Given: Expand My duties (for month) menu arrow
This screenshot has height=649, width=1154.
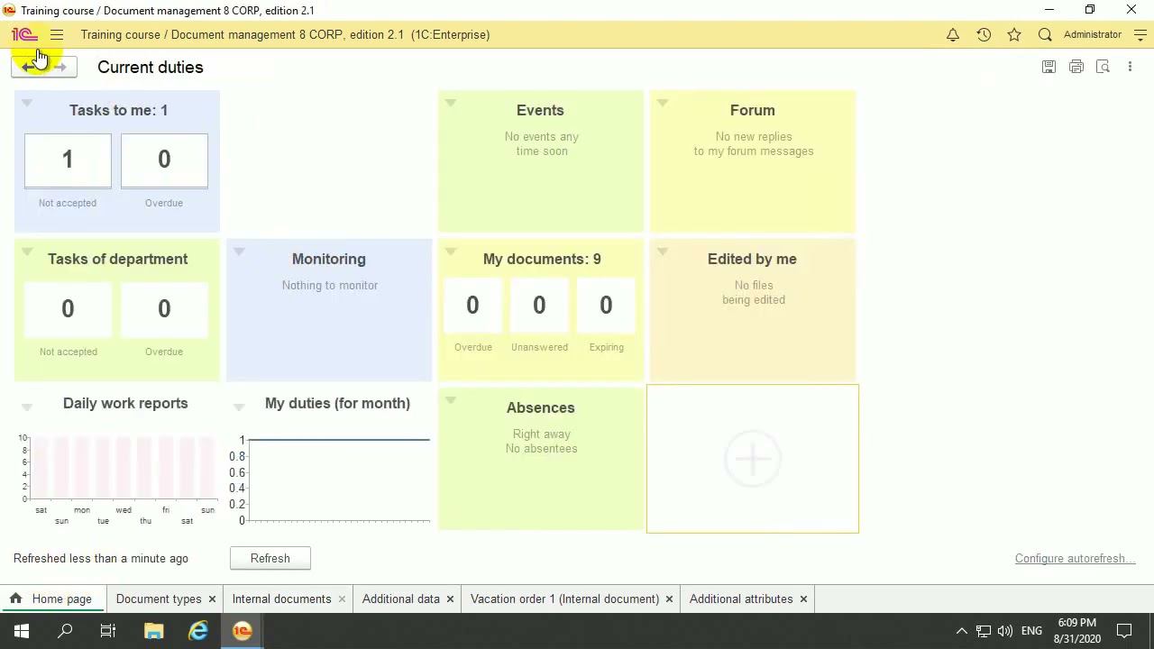Looking at the screenshot, I should [x=239, y=407].
